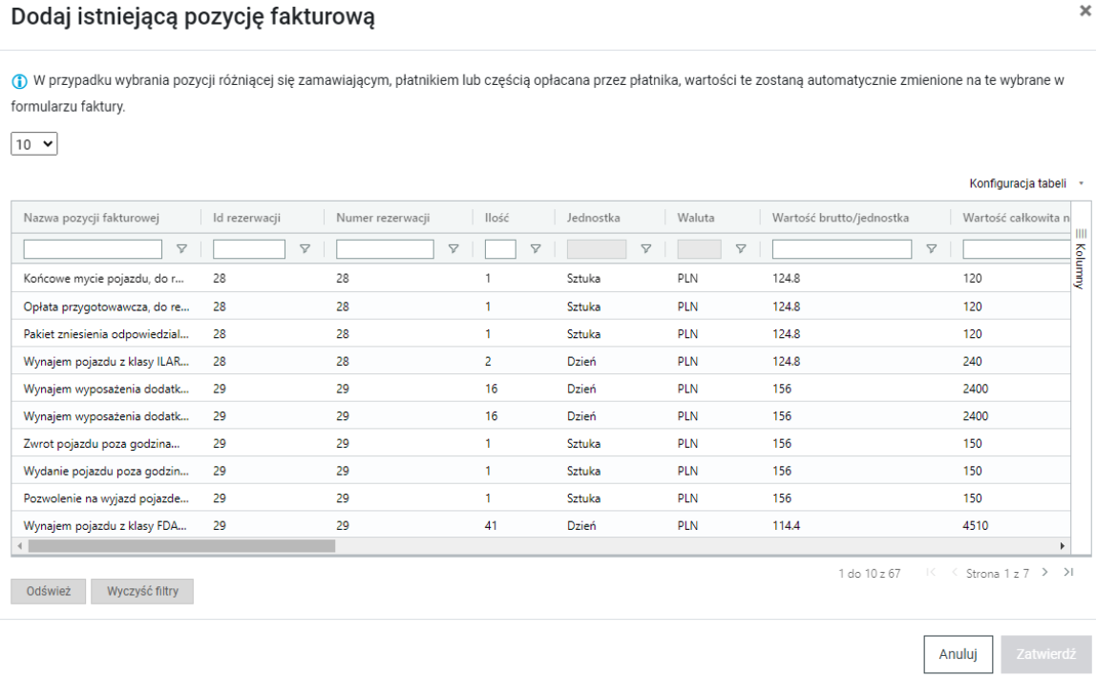This screenshot has height=677, width=1096.
Task: Open filter icon for Id rezerwacji column
Action: [x=305, y=249]
